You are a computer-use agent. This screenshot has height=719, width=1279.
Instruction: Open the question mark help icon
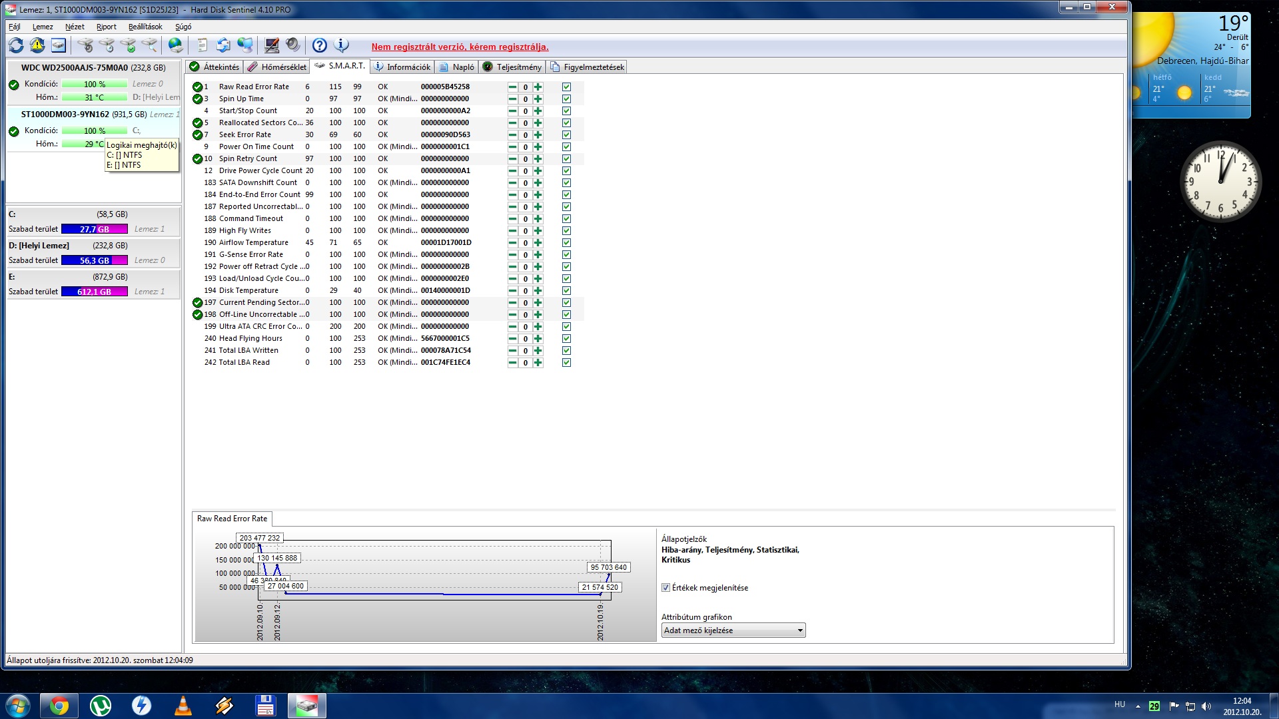tap(320, 45)
